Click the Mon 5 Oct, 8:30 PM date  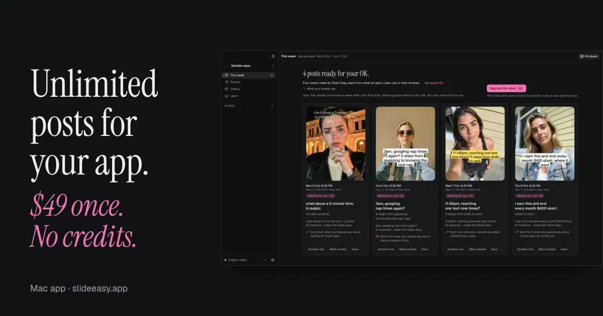[x=319, y=186]
